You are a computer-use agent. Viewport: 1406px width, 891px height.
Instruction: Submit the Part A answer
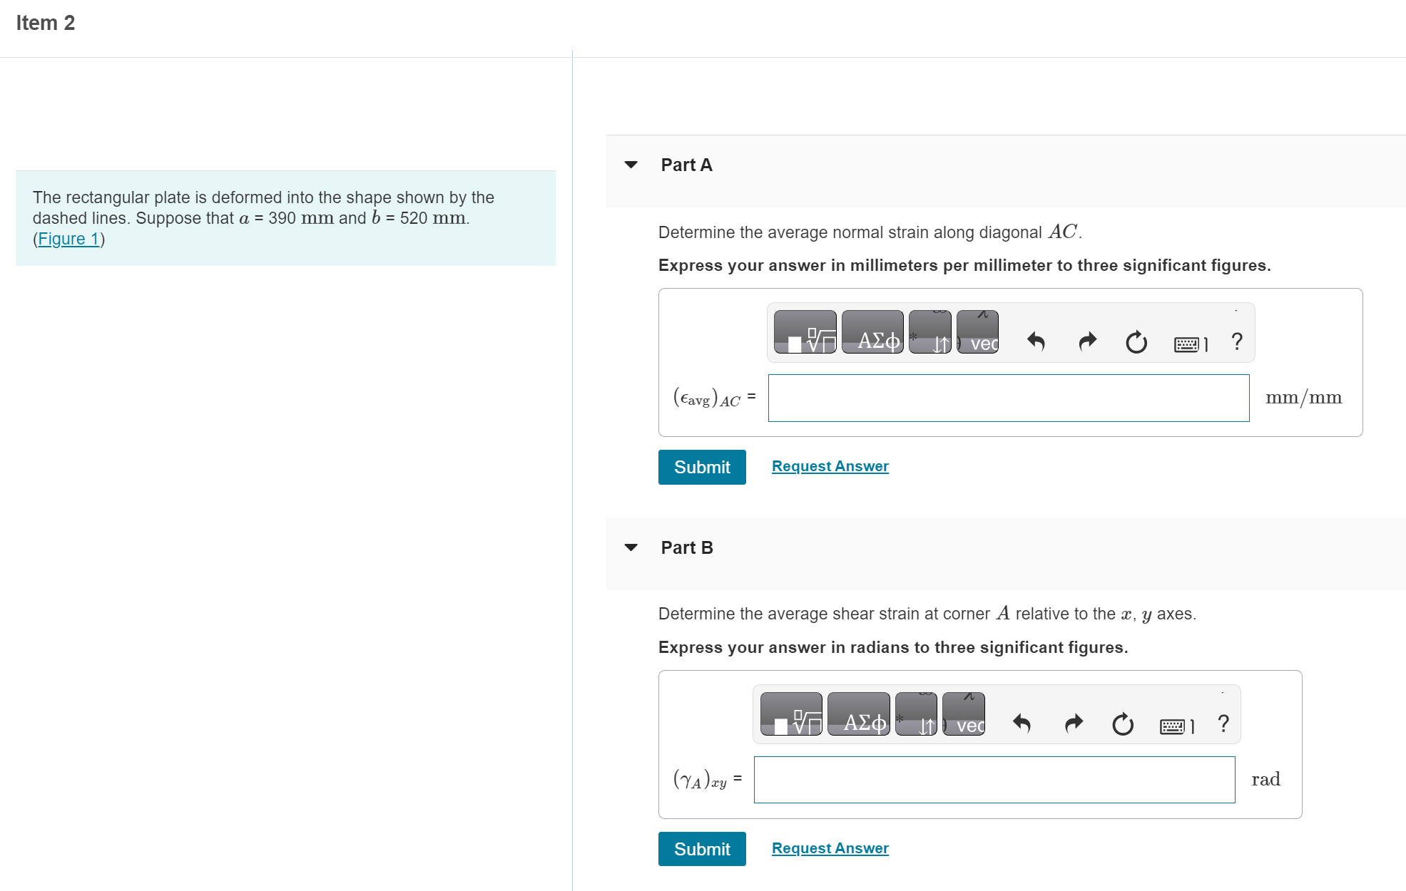(701, 467)
